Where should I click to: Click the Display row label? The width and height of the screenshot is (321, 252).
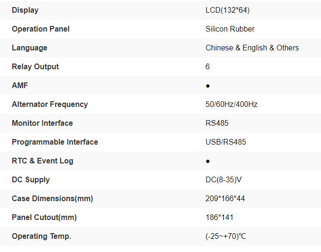tap(25, 10)
